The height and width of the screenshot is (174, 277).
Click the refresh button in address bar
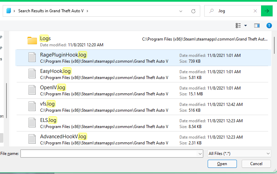[193, 11]
